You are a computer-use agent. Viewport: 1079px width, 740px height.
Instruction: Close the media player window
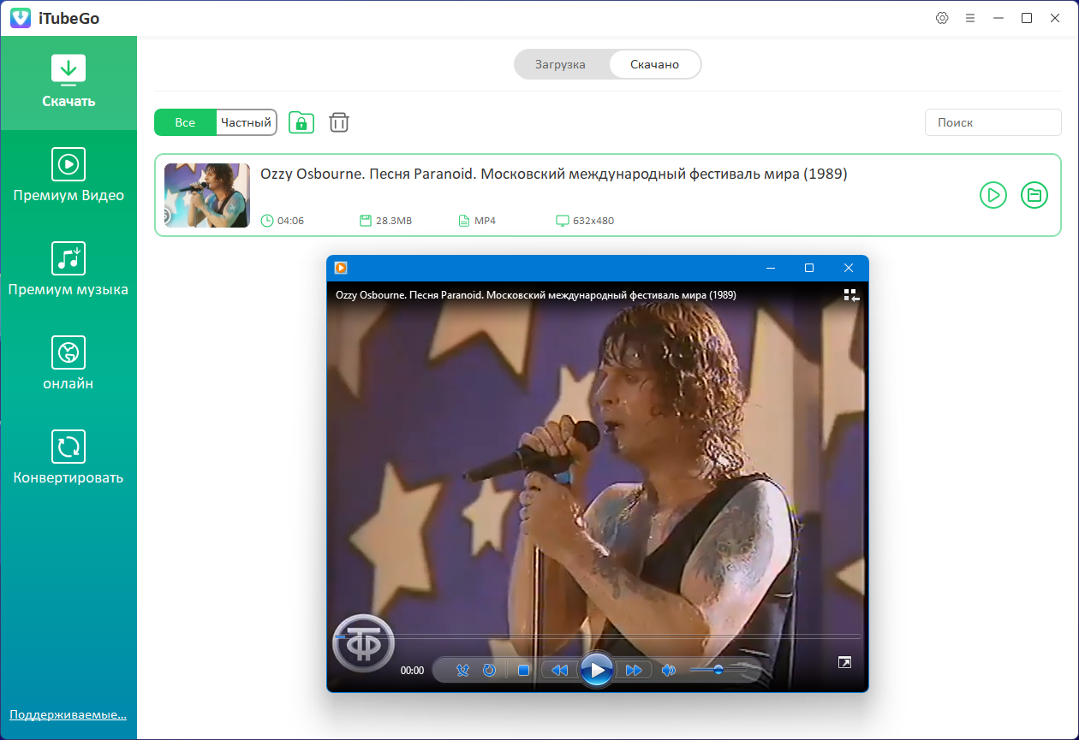coord(849,268)
